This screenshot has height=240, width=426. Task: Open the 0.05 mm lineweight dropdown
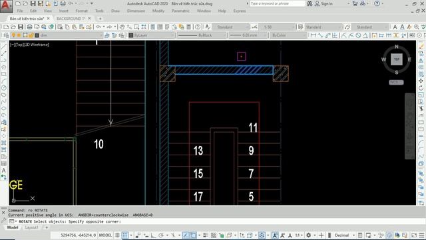248,35
